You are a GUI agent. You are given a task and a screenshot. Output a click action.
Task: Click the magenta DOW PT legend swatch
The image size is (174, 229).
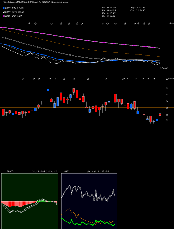click(3, 16)
